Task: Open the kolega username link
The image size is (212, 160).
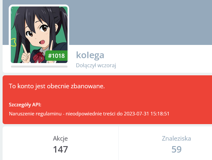Action: click(90, 55)
